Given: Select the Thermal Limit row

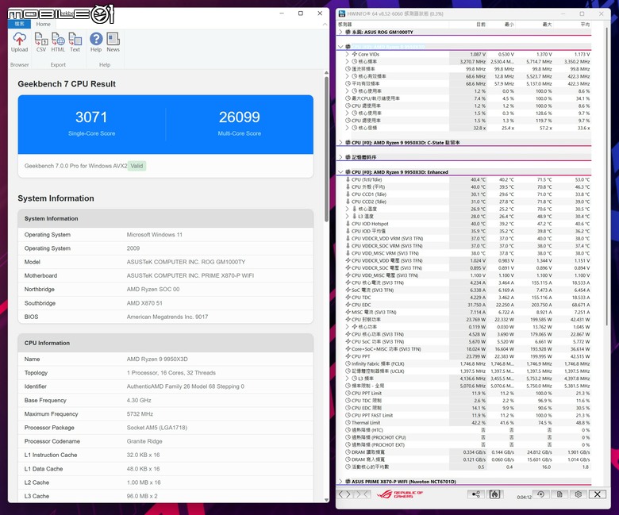Looking at the screenshot, I should point(464,423).
